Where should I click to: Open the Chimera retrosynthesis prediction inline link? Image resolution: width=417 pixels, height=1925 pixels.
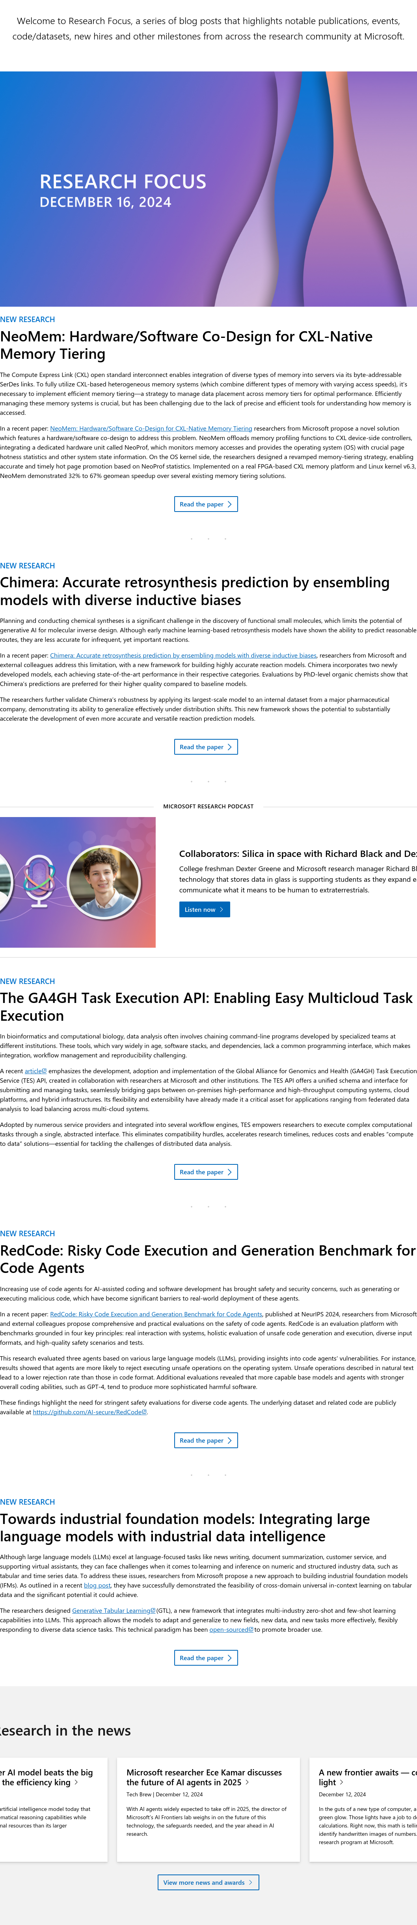(183, 655)
